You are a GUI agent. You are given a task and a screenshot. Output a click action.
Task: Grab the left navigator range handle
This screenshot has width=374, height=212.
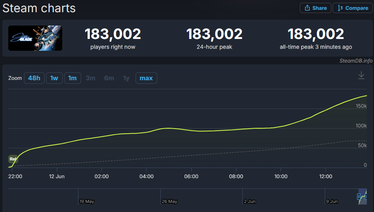[359, 197]
